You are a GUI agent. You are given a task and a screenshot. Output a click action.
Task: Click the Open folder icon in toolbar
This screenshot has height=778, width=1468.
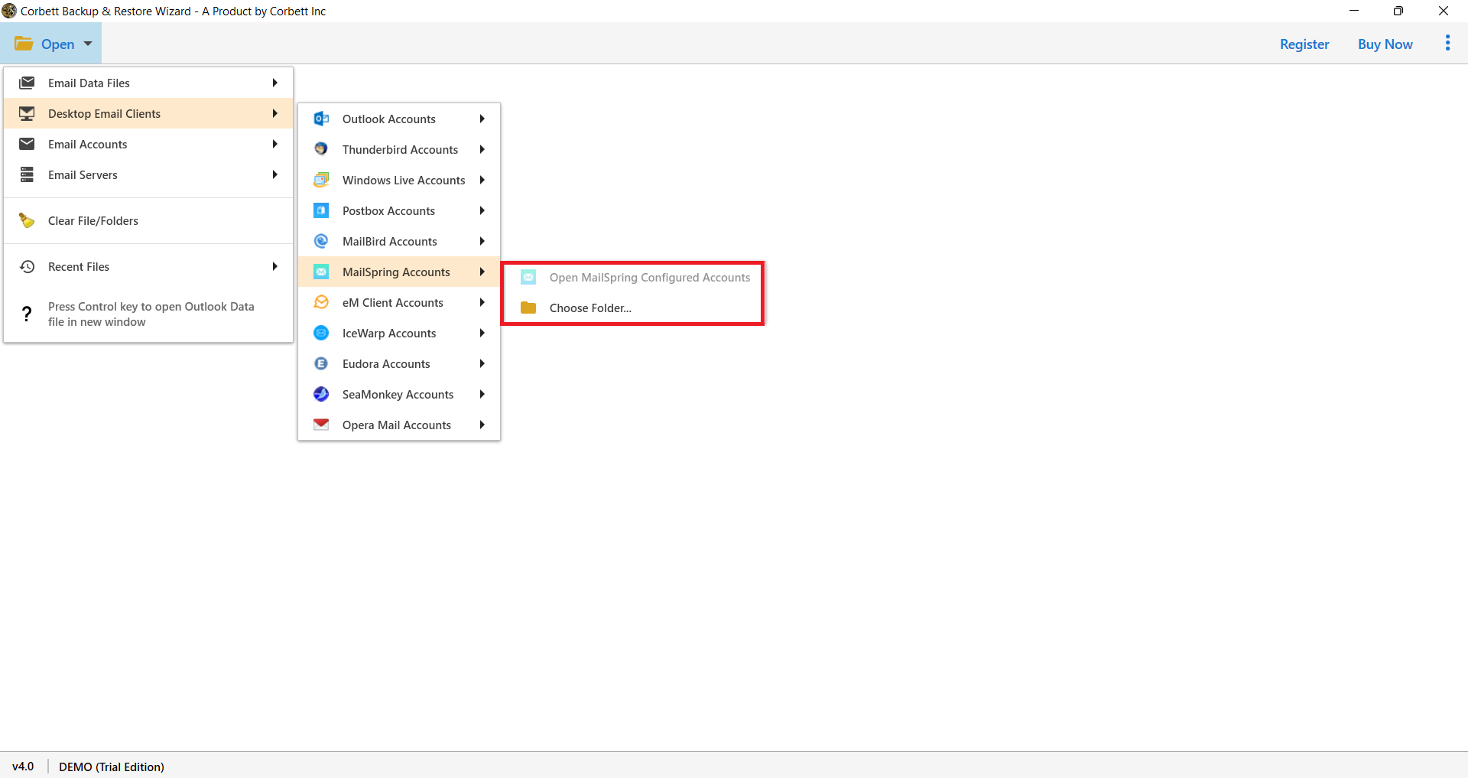click(24, 44)
